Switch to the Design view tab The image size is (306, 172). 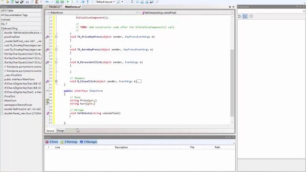click(x=61, y=130)
